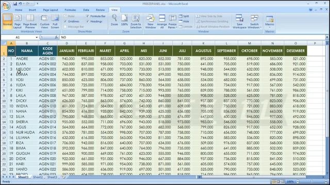The height and width of the screenshot is (185, 330).
Task: Open the Review ribbon tab
Action: tap(100, 10)
